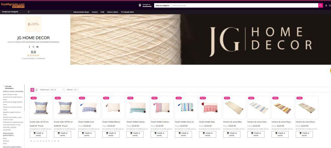This screenshot has height=148, width=331.
Task: Click 0 calificaciones y 0 opiniones
Action: tap(33, 59)
